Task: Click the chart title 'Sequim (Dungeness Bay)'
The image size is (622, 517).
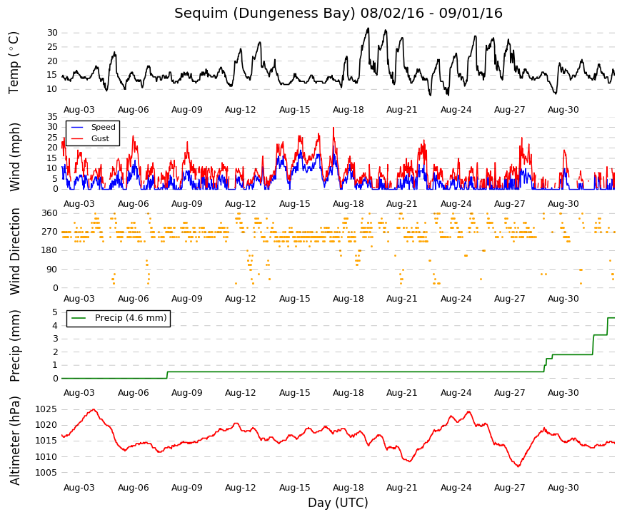Action: (x=265, y=14)
